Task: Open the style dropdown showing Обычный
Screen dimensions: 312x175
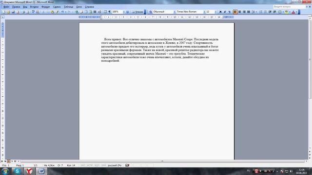Action: (175, 12)
